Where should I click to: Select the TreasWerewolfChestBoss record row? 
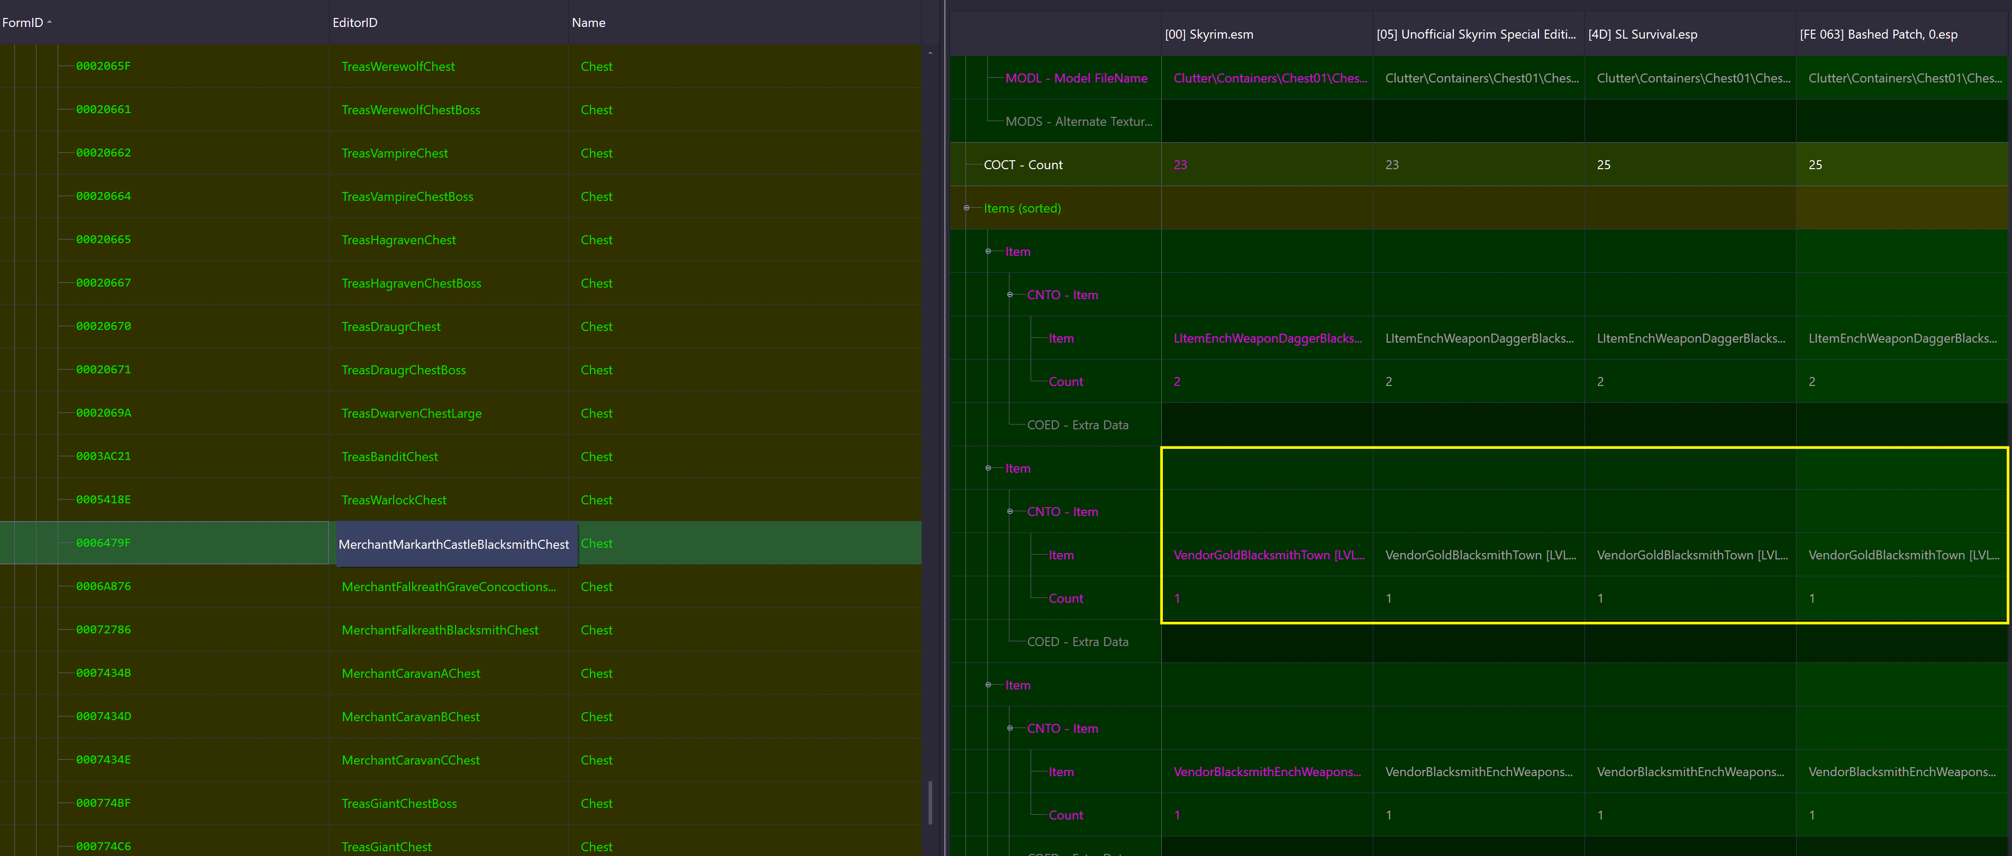coord(412,109)
